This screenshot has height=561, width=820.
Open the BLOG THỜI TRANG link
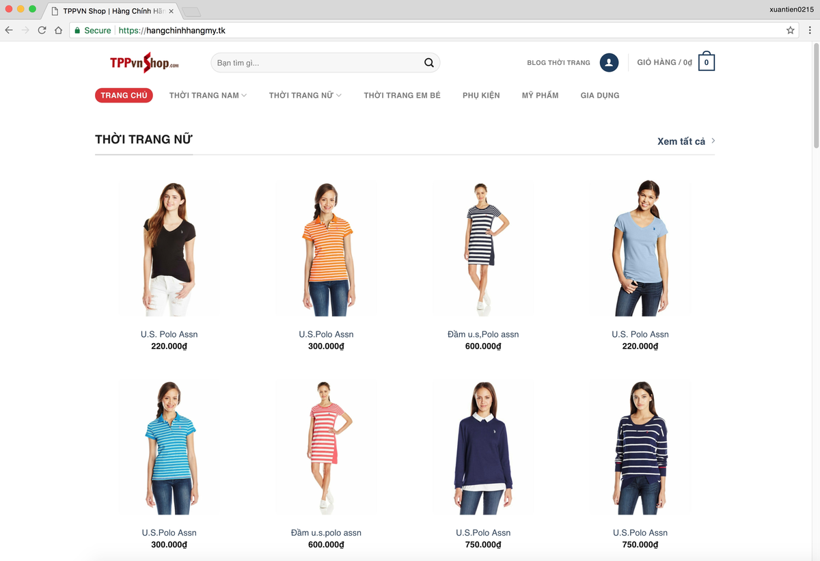click(558, 63)
